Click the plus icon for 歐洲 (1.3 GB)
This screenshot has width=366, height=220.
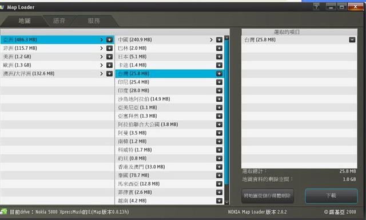click(109, 65)
